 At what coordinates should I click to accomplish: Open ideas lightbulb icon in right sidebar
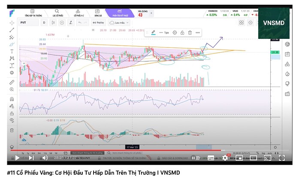coord(287,83)
